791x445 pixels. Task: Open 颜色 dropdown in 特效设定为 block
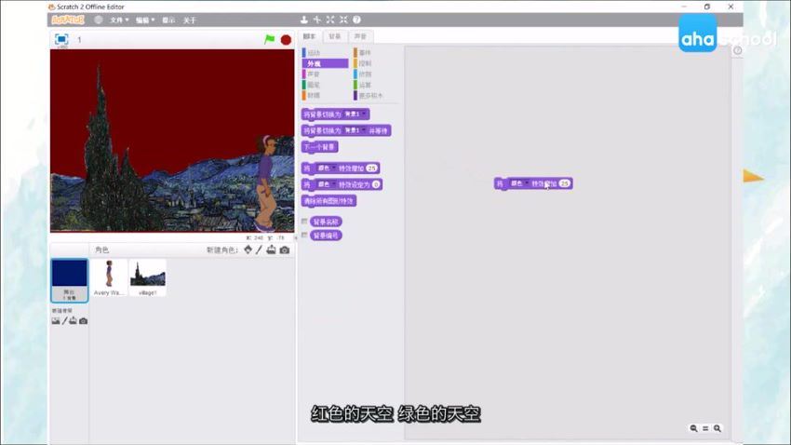coord(326,184)
